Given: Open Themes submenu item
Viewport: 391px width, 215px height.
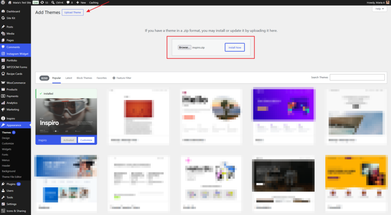Looking at the screenshot, I should coord(6,133).
